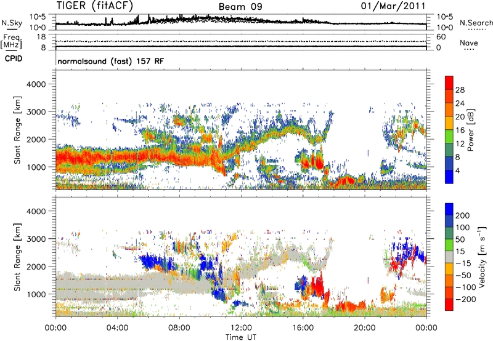Image resolution: width=493 pixels, height=341 pixels.
Task: Click the 04:00 time axis tick
Action: 117,328
